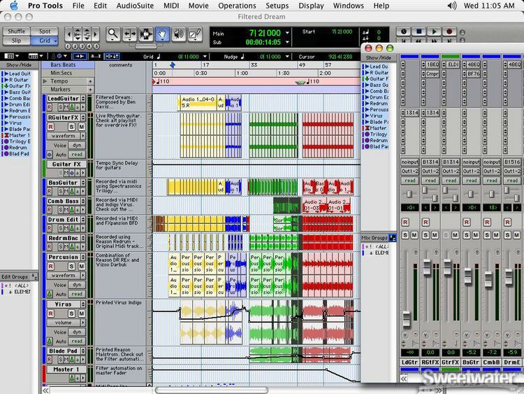
Task: Click the horizontal zoom-out left arrow
Action: 68,34
